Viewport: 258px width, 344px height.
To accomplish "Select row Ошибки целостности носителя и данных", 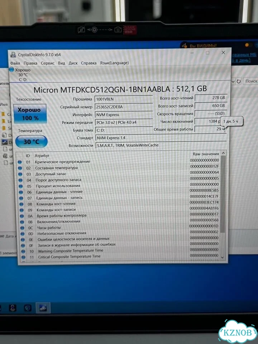I will pyautogui.click(x=120, y=239).
